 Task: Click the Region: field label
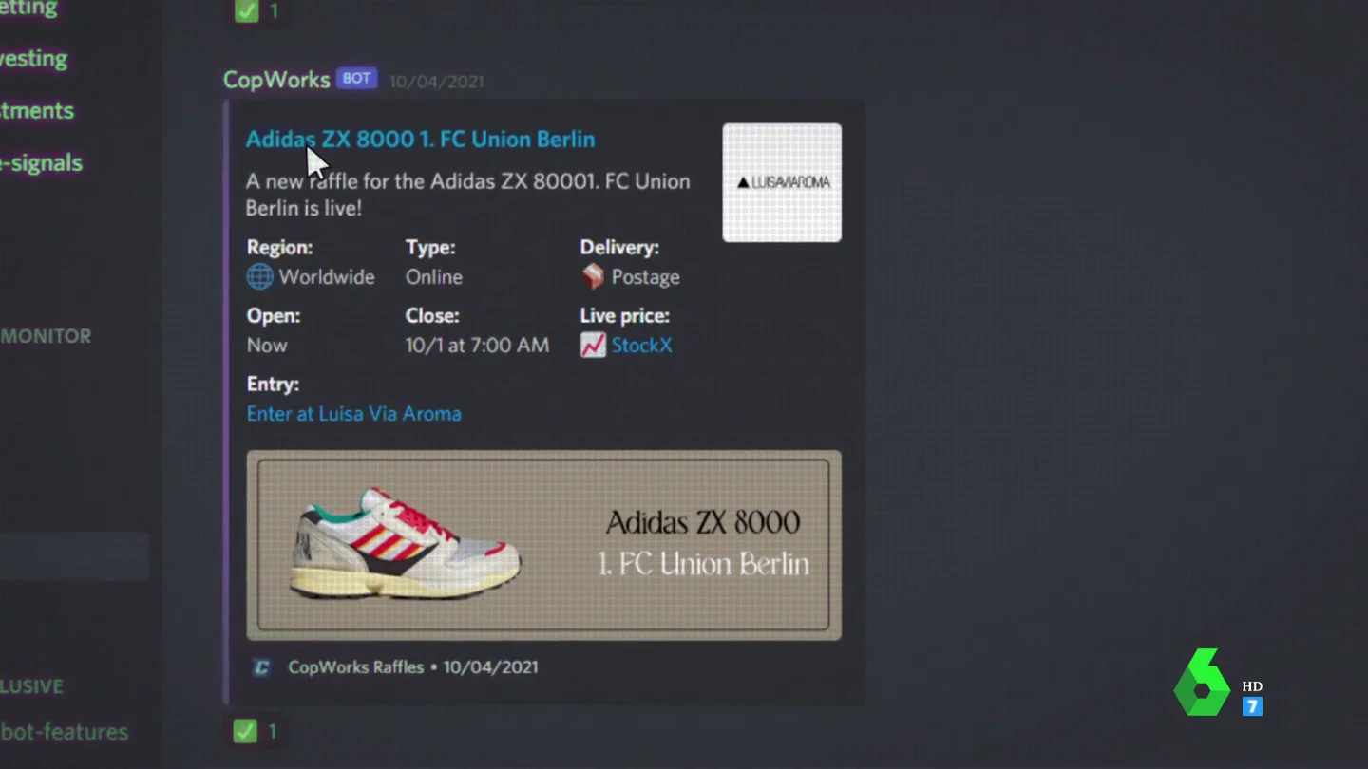pos(279,248)
